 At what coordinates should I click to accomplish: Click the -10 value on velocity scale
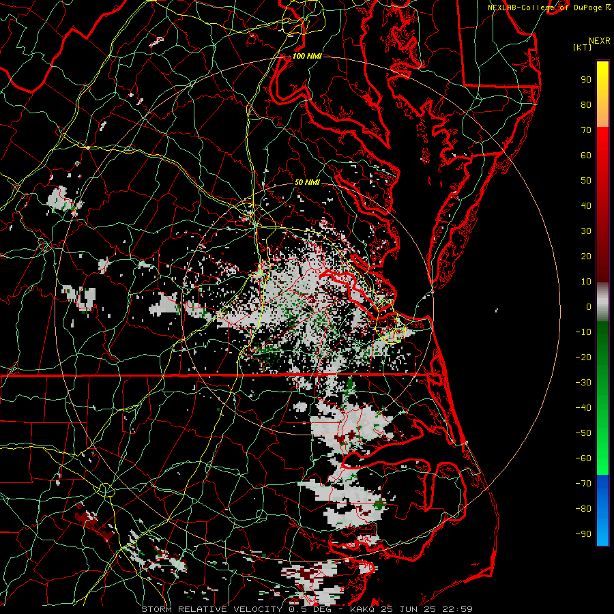[x=583, y=332]
